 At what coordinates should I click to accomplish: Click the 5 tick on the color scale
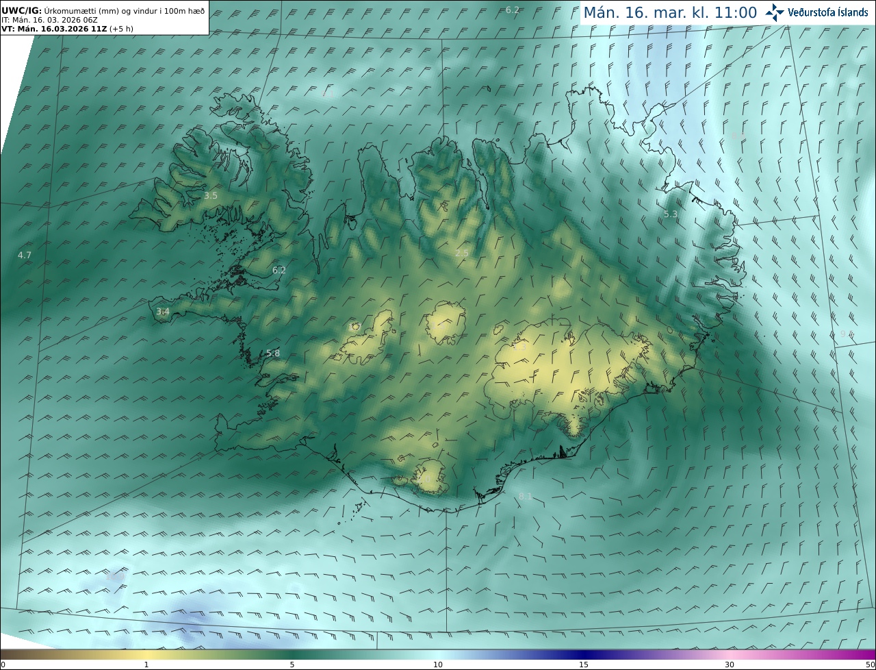(x=292, y=665)
